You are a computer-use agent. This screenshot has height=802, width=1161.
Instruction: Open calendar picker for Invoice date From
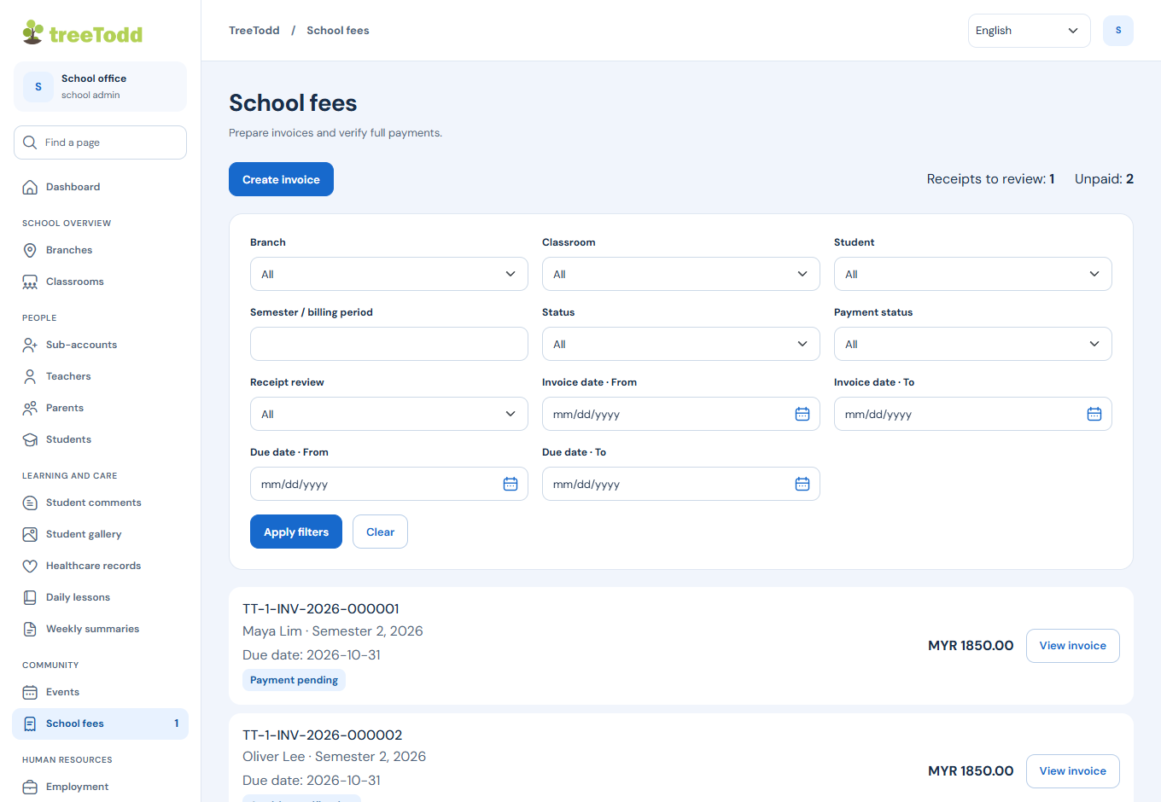[802, 414]
